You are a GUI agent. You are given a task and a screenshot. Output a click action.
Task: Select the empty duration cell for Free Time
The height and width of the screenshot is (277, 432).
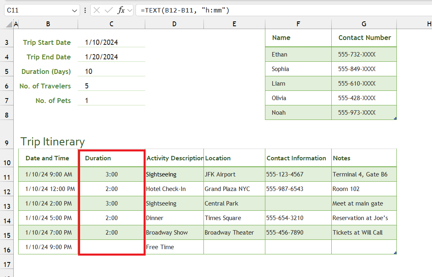tap(111, 247)
